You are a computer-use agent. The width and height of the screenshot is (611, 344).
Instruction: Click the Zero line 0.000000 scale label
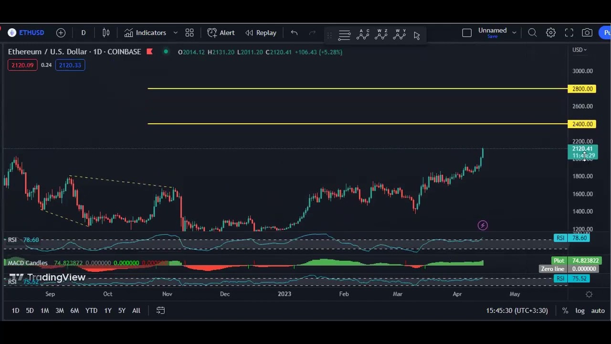pyautogui.click(x=569, y=269)
